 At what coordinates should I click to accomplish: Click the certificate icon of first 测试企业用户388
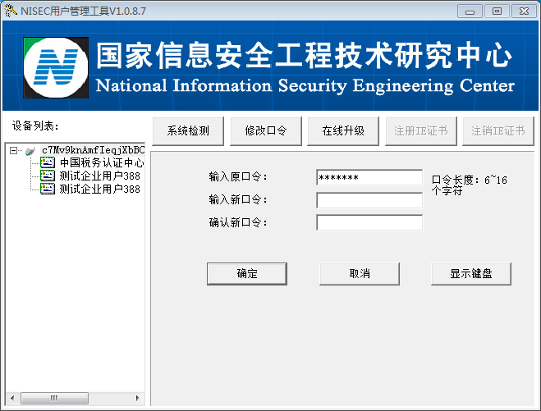pyautogui.click(x=48, y=176)
